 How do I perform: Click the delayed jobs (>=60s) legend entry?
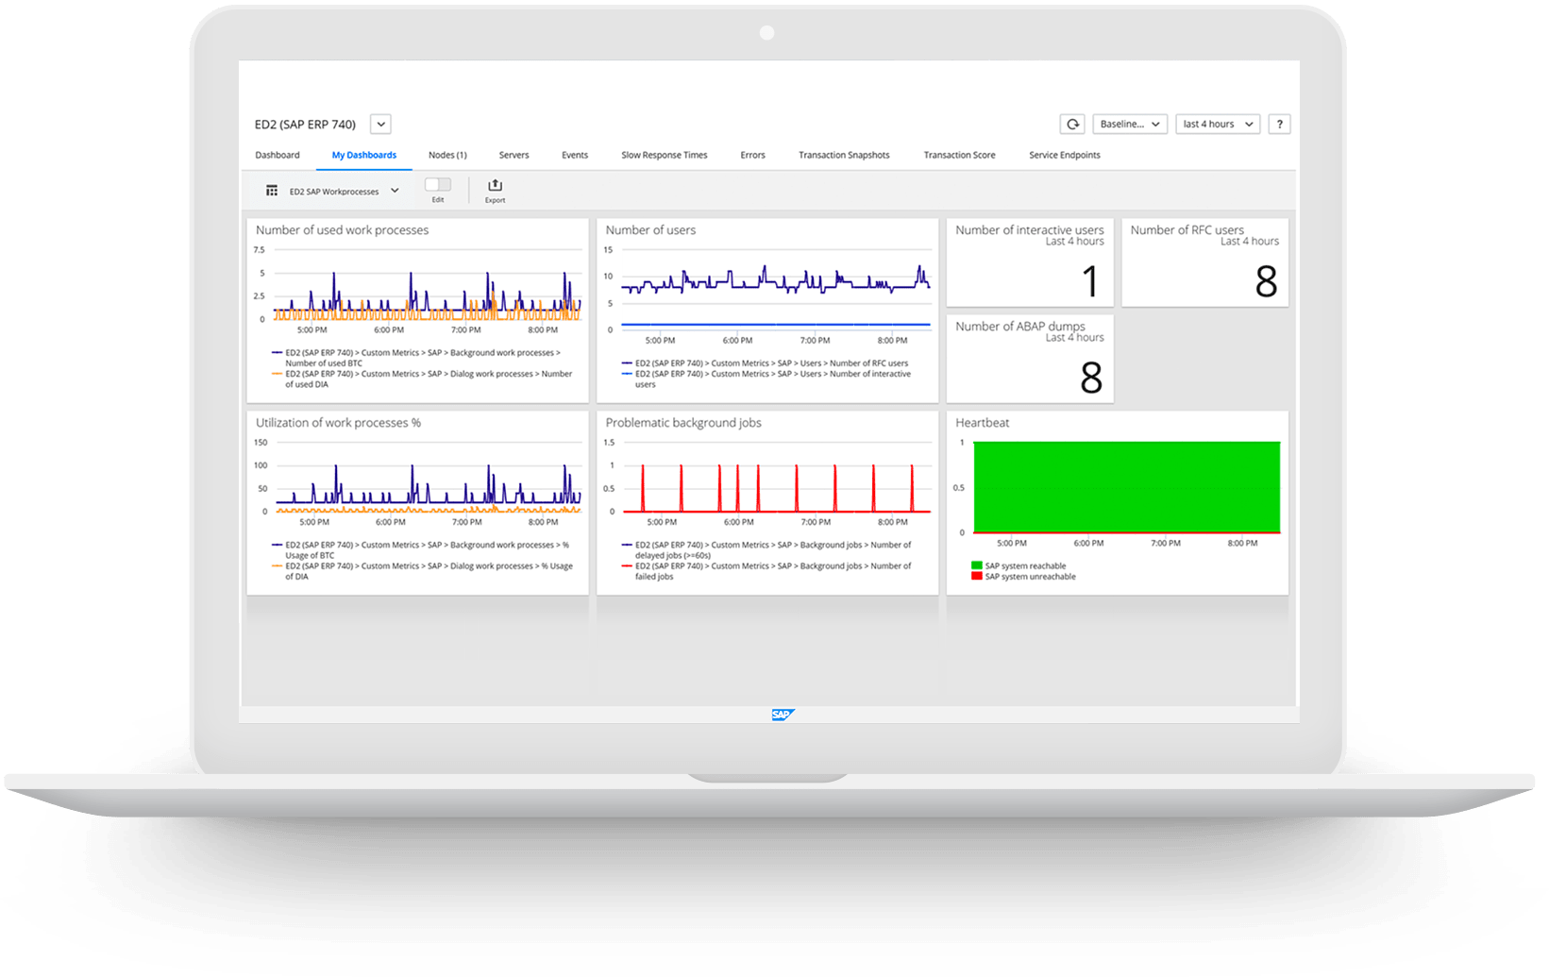[x=766, y=549]
